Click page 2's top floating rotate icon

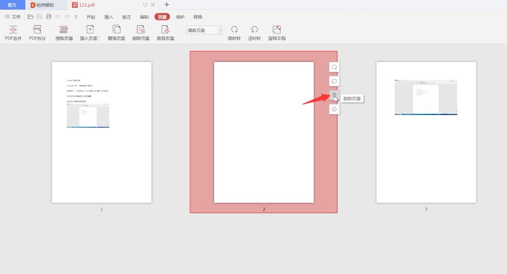click(334, 67)
